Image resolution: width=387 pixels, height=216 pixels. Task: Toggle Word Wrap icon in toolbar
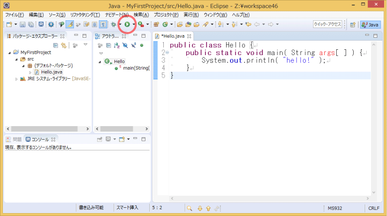pos(86,24)
